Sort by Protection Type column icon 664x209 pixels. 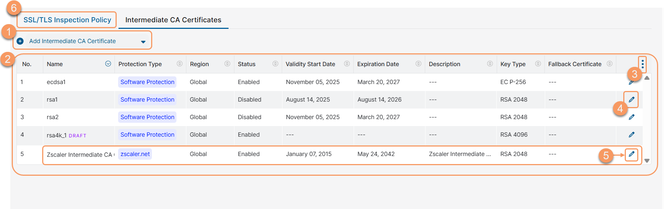(179, 64)
